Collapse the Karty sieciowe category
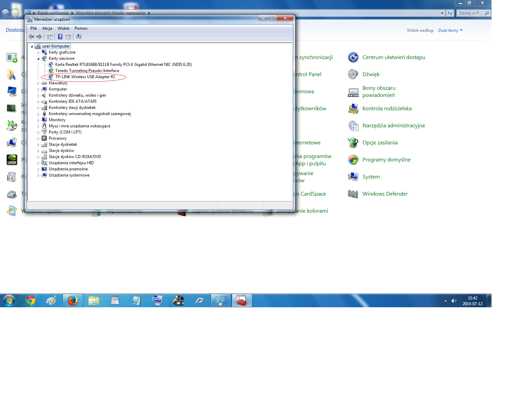527x395 pixels. (38, 59)
